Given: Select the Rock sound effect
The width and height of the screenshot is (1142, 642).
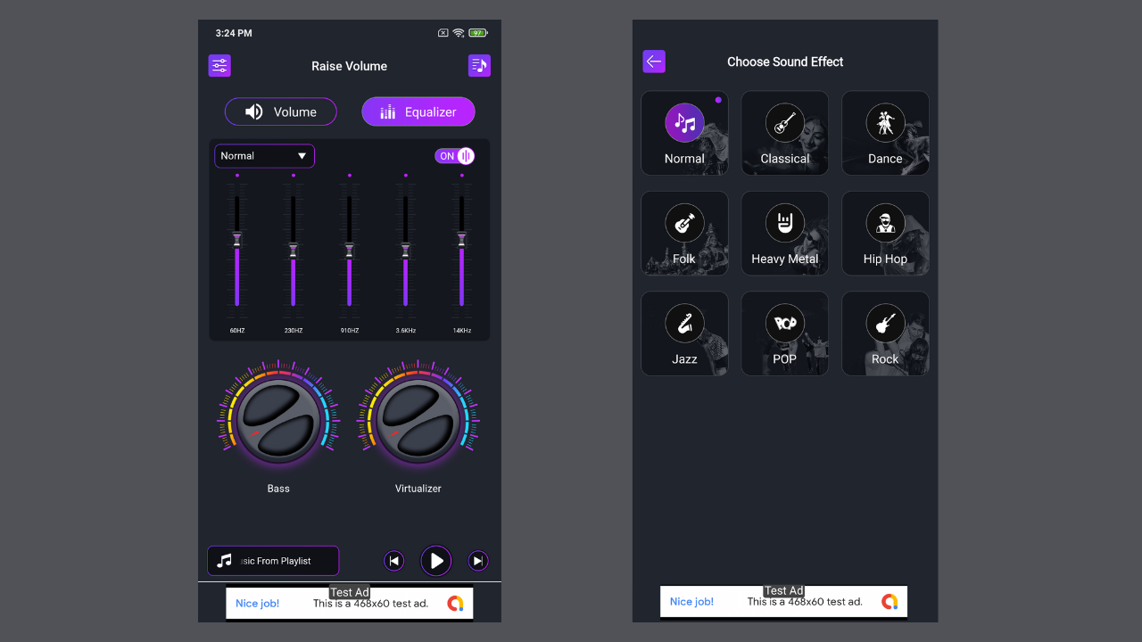Looking at the screenshot, I should click(885, 333).
